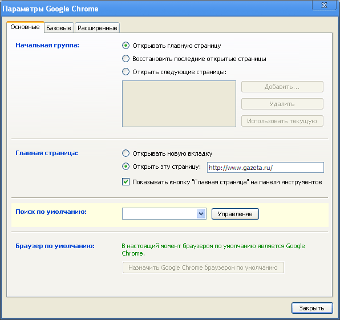Toggle 'Показывать кнопку Главная страница' checkbox
This screenshot has height=320, width=340.
coord(126,182)
